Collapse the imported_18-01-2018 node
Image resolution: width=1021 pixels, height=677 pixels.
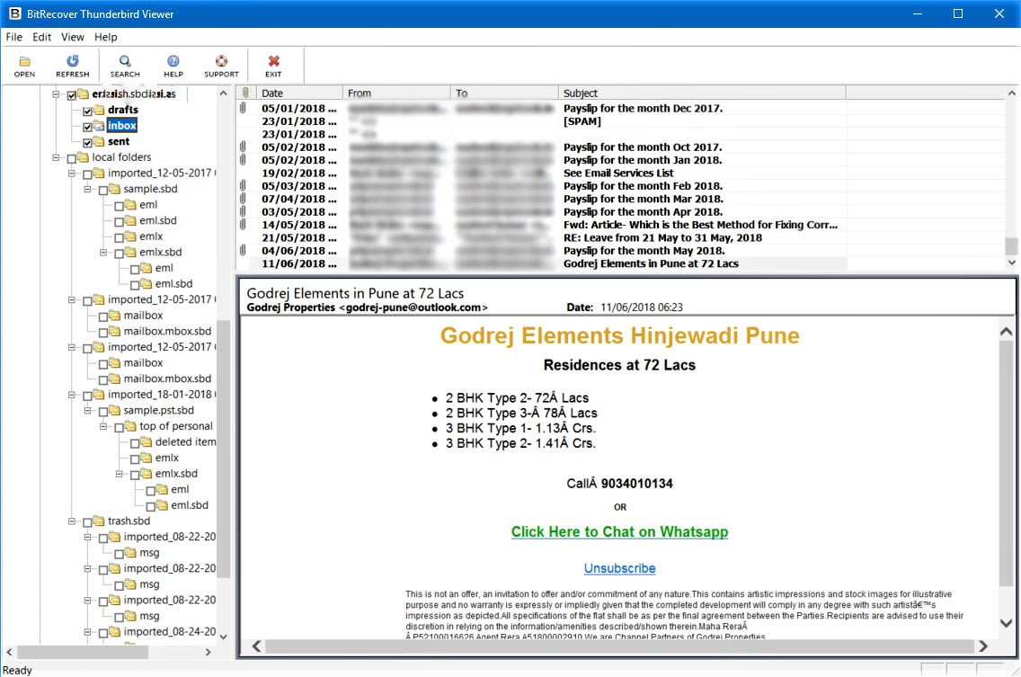(72, 395)
